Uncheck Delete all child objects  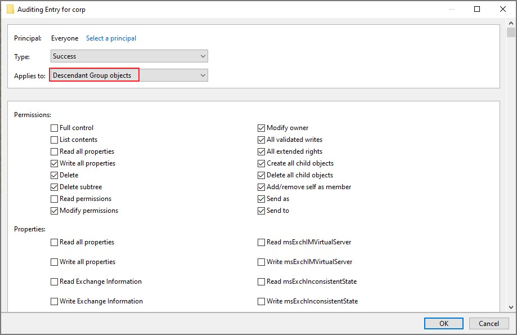click(x=261, y=175)
